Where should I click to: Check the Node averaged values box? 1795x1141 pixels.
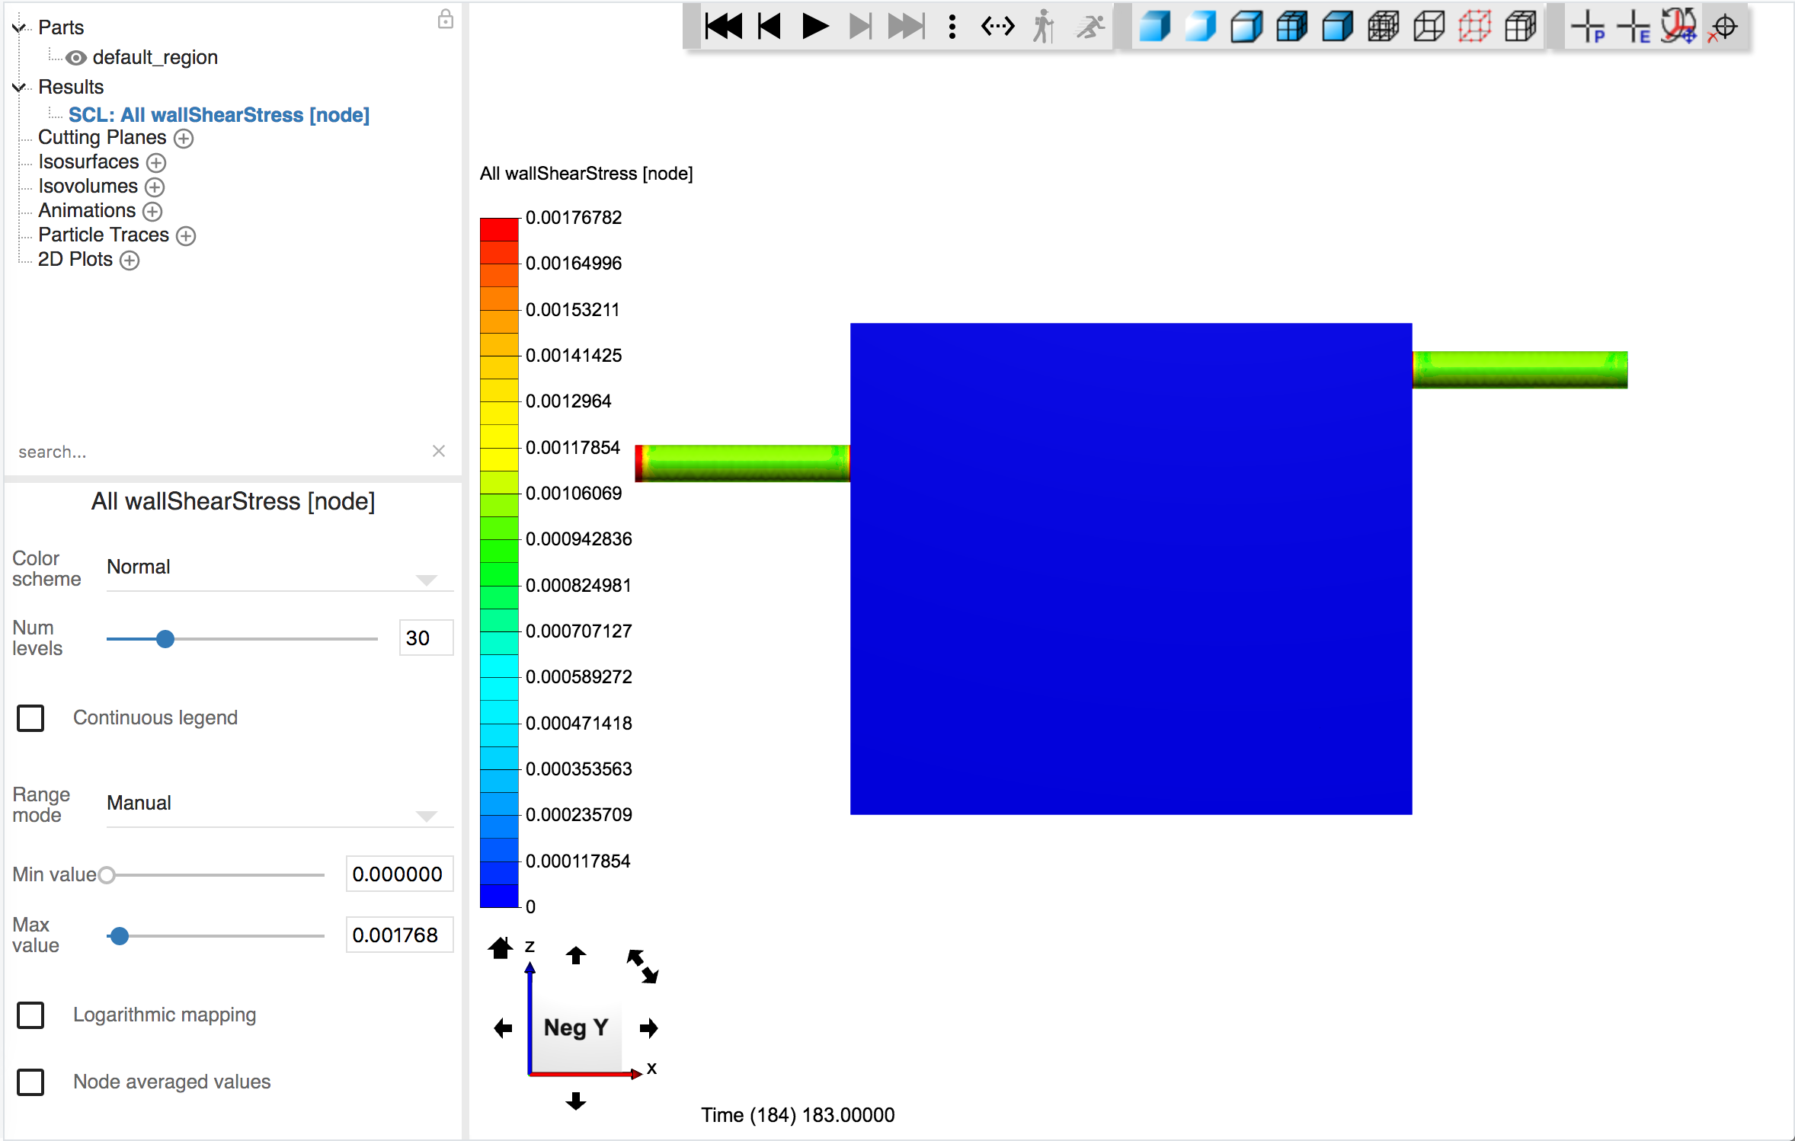point(30,1082)
